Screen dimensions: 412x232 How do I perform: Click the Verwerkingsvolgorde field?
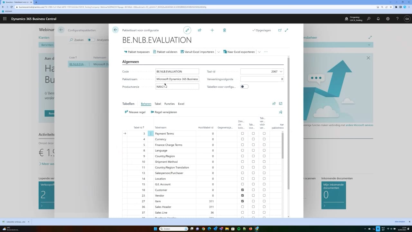point(262,79)
